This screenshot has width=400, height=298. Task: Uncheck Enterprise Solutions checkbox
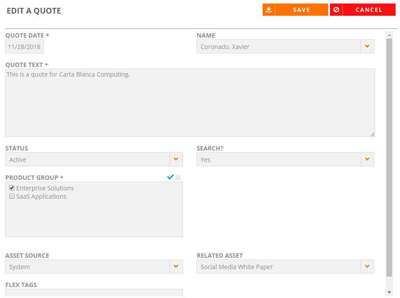click(x=12, y=188)
